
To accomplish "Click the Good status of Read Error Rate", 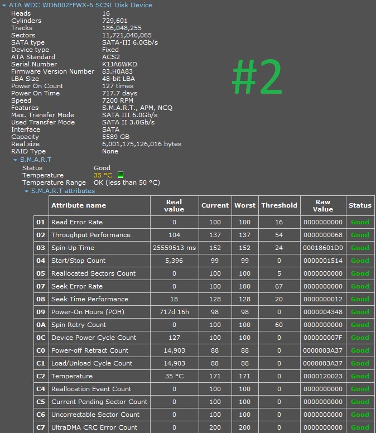I will point(360,222).
